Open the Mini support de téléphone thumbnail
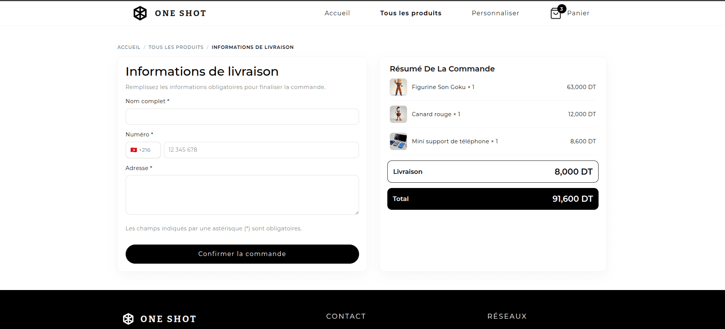725x329 pixels. coord(398,141)
